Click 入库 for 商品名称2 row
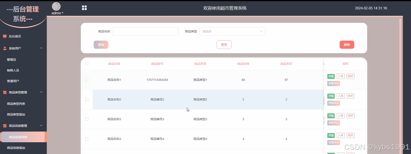Viewport: 411px width, 154px height. [x=341, y=96]
